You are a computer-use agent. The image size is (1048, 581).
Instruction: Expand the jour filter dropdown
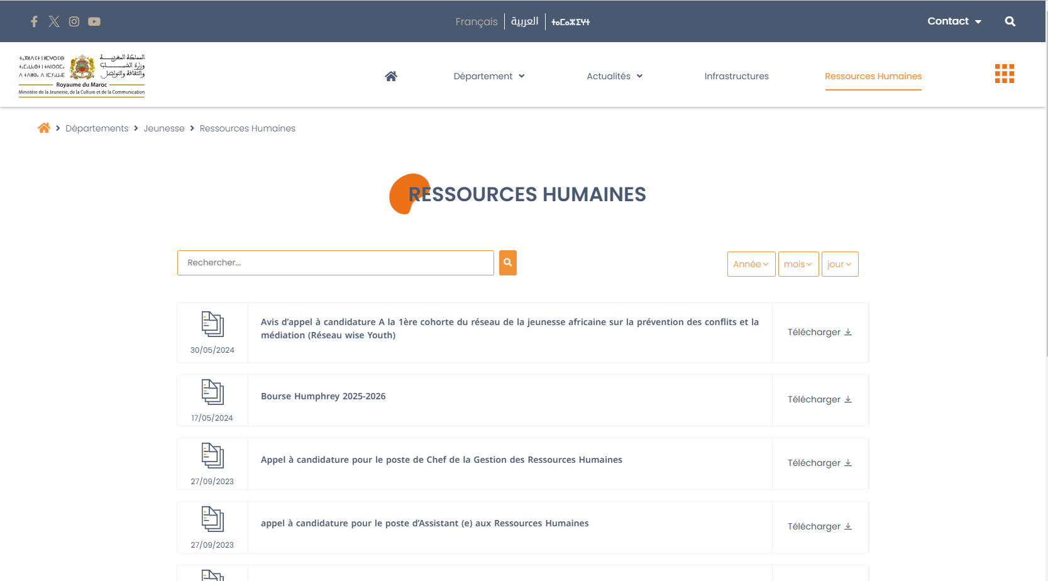tap(839, 264)
